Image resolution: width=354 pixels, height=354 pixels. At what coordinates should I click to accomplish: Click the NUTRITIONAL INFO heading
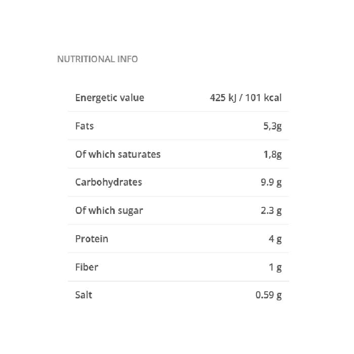click(x=97, y=59)
